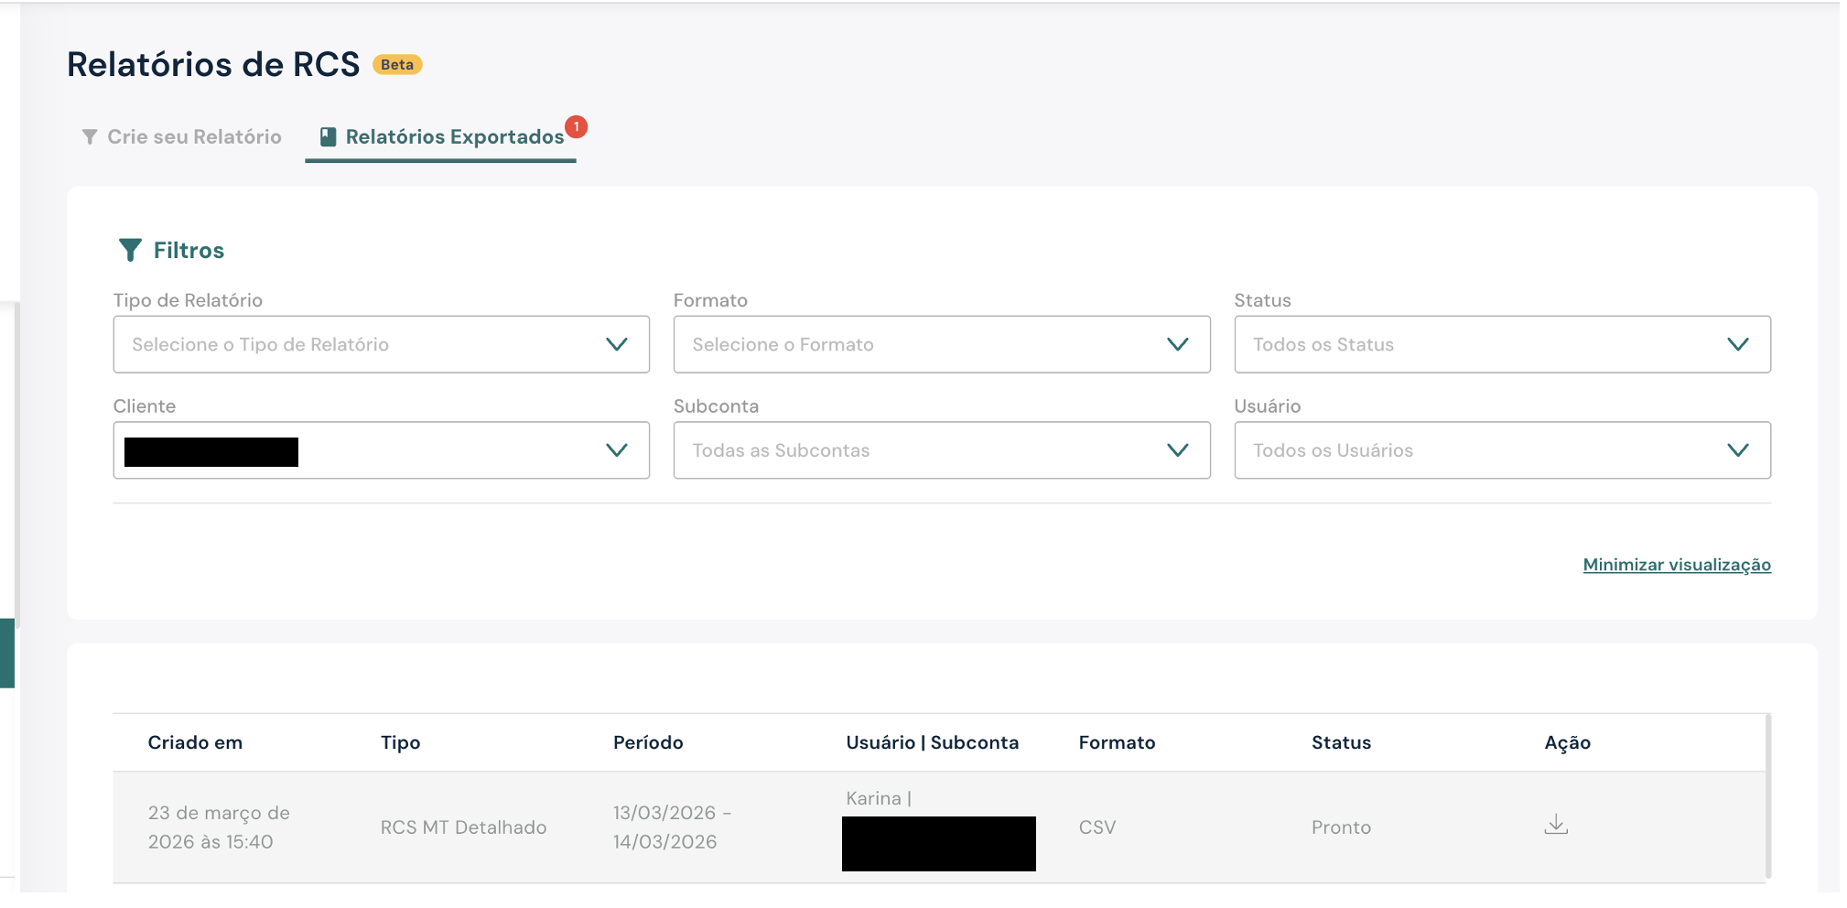Expand the Formato dropdown
Image resolution: width=1847 pixels, height=908 pixels.
coord(941,344)
